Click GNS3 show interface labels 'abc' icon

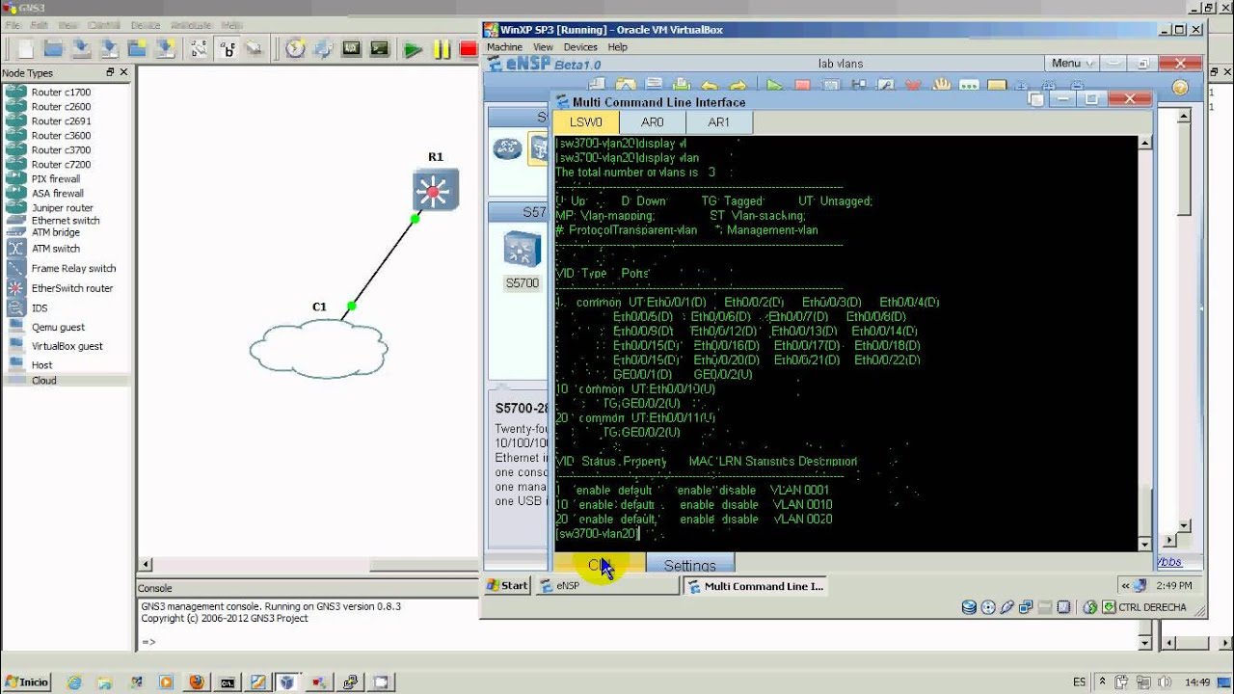[x=201, y=48]
